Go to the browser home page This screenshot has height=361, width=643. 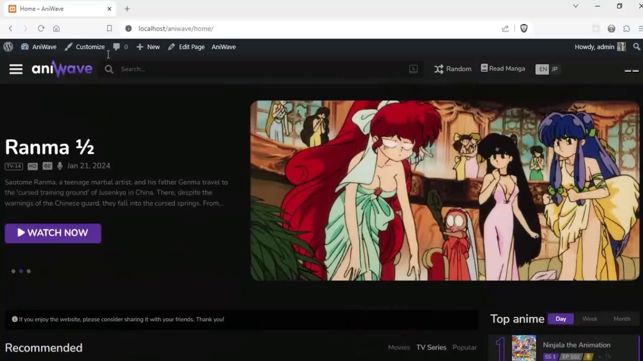pos(56,29)
